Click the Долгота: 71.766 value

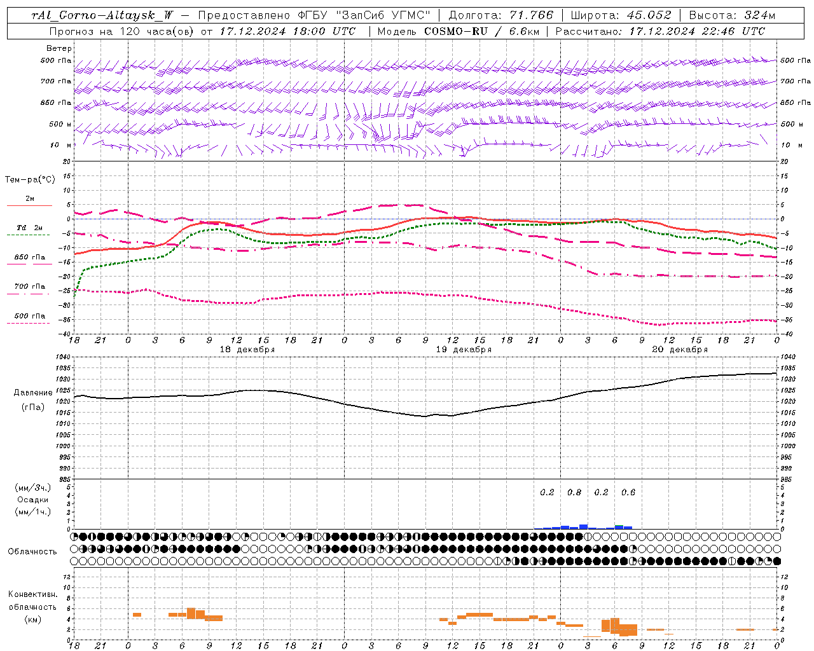coord(501,15)
